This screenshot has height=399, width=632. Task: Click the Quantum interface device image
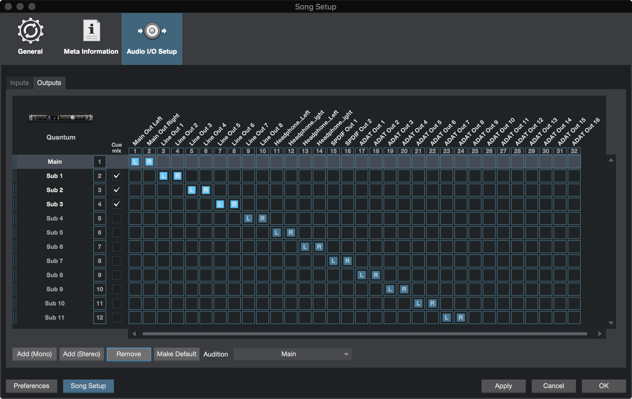tap(61, 117)
